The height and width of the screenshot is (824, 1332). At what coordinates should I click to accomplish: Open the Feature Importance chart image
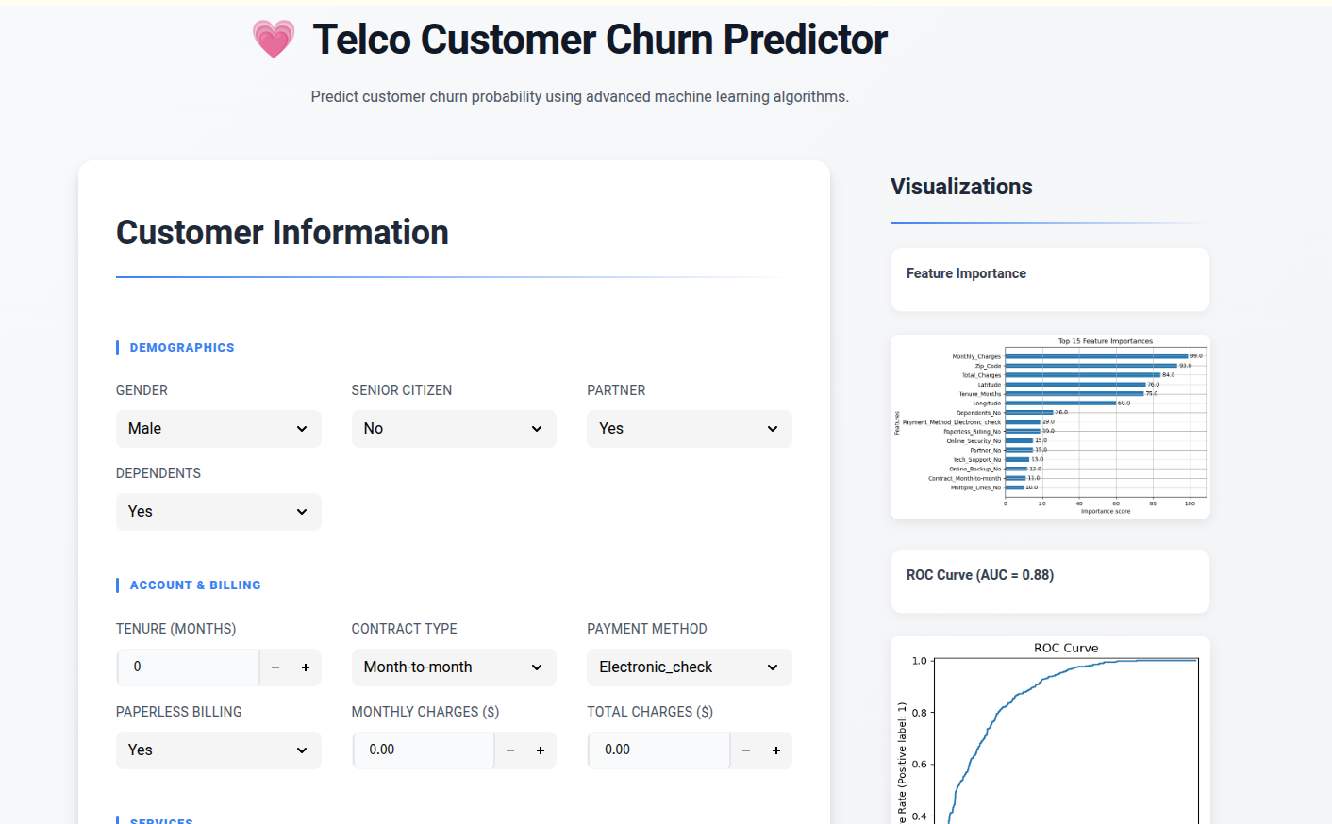[1050, 426]
